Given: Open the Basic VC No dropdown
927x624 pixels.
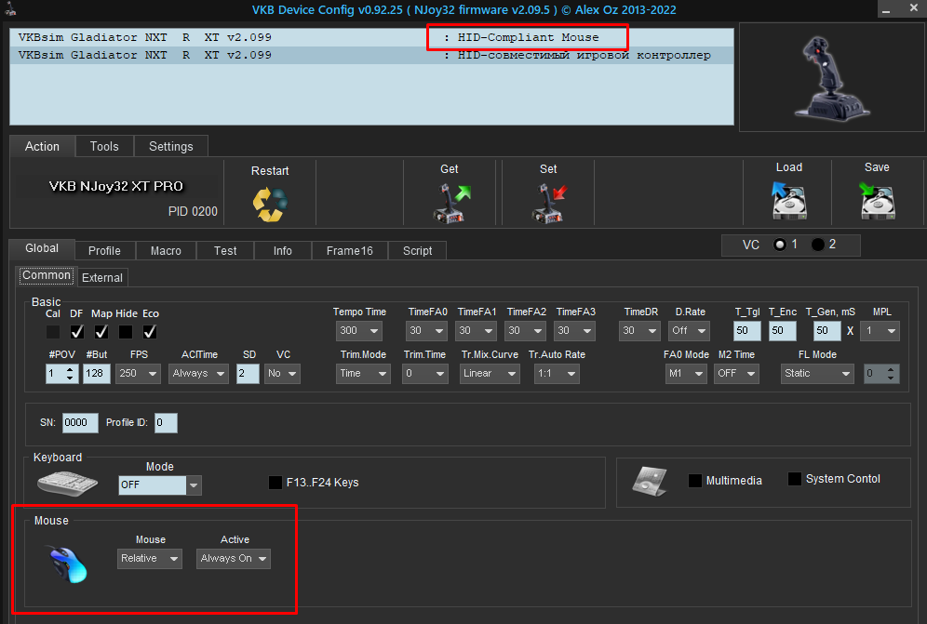Looking at the screenshot, I should pyautogui.click(x=283, y=374).
